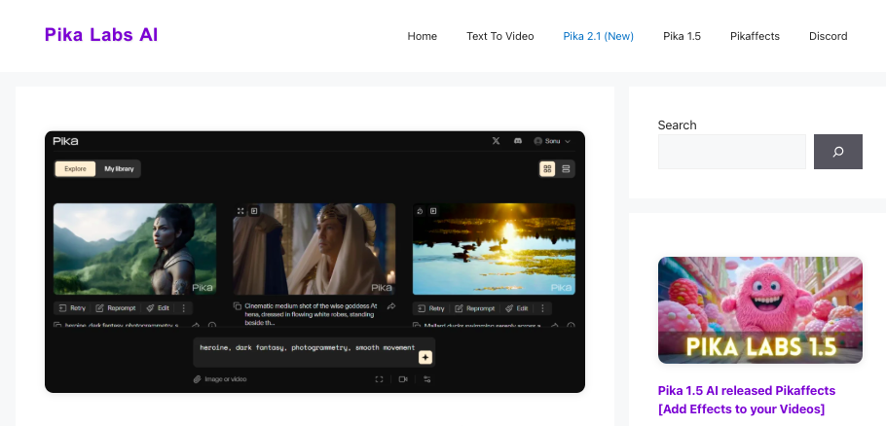Screen dimensions: 886x426
Task: Reprompt the mallard ducks video
Action: (475, 308)
